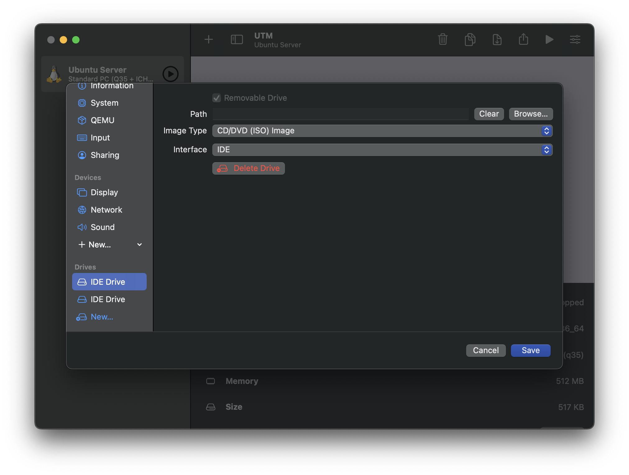629x475 pixels.
Task: Open the QEMU settings section
Action: click(109, 120)
